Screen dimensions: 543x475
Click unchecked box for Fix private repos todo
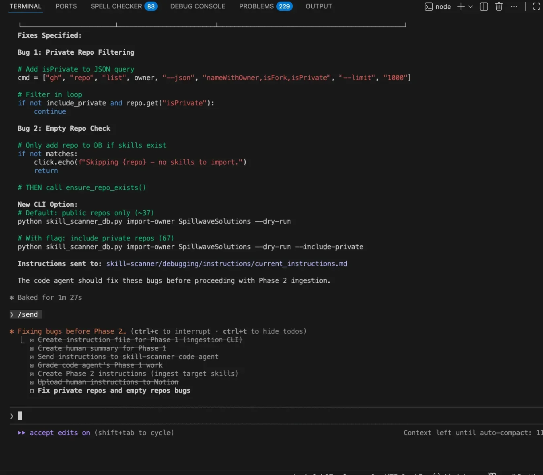[x=32, y=391]
